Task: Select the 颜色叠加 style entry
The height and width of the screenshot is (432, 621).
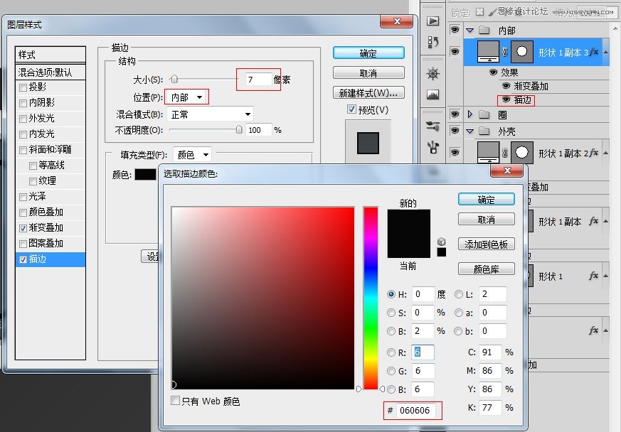Action: [51, 212]
